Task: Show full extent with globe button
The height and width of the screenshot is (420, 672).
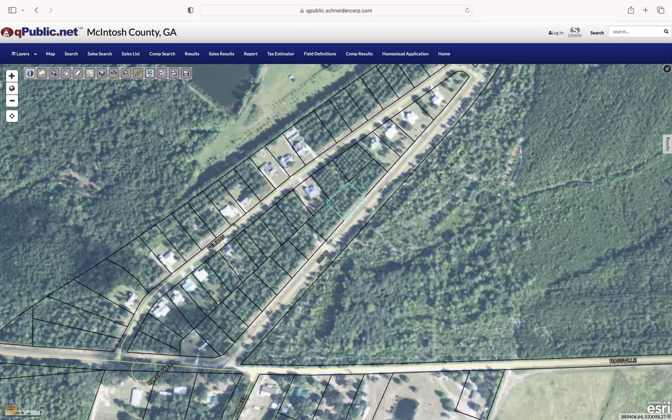Action: (12, 88)
